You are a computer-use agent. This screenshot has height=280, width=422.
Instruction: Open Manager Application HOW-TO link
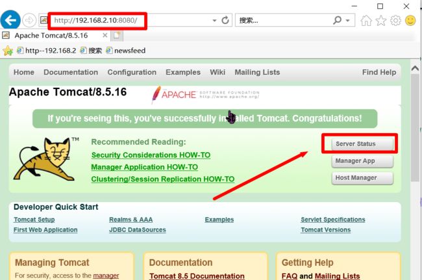(x=145, y=167)
